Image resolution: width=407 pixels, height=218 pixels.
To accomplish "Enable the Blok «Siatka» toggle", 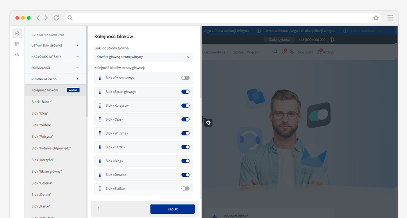I will pos(185,188).
